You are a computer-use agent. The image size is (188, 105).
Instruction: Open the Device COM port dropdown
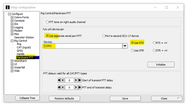(x=125, y=46)
